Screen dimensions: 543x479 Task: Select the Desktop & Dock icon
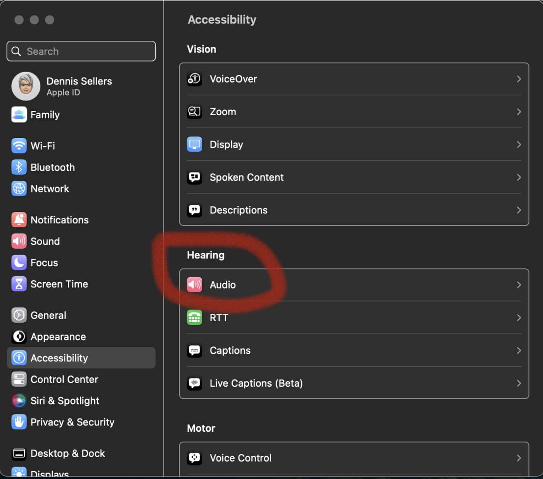(19, 453)
